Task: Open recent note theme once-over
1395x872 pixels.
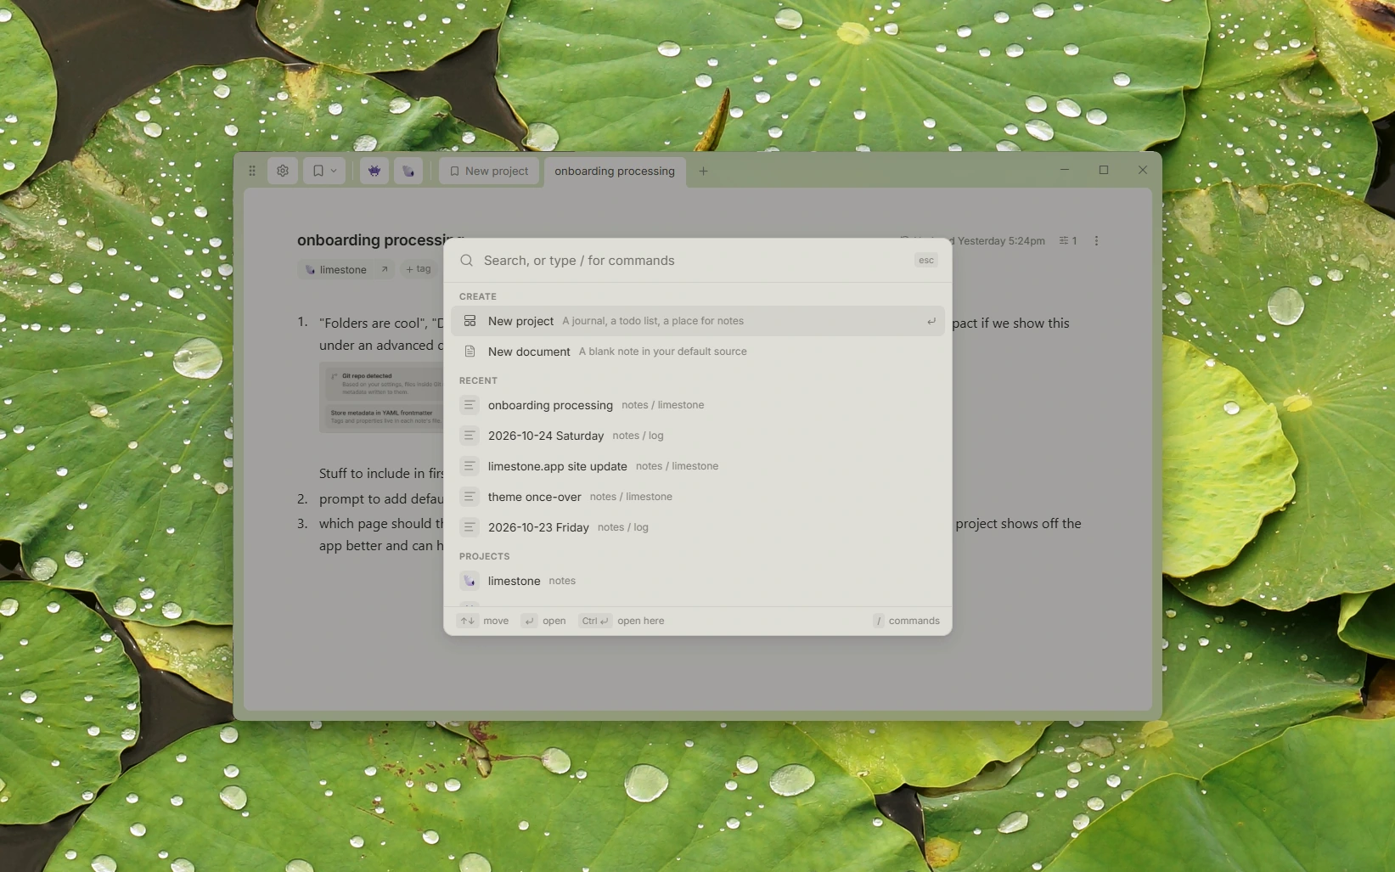Action: (698, 497)
